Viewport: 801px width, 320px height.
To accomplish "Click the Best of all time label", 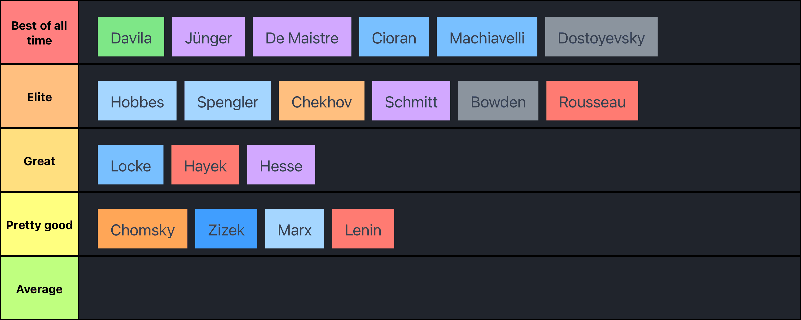I will pos(39,33).
